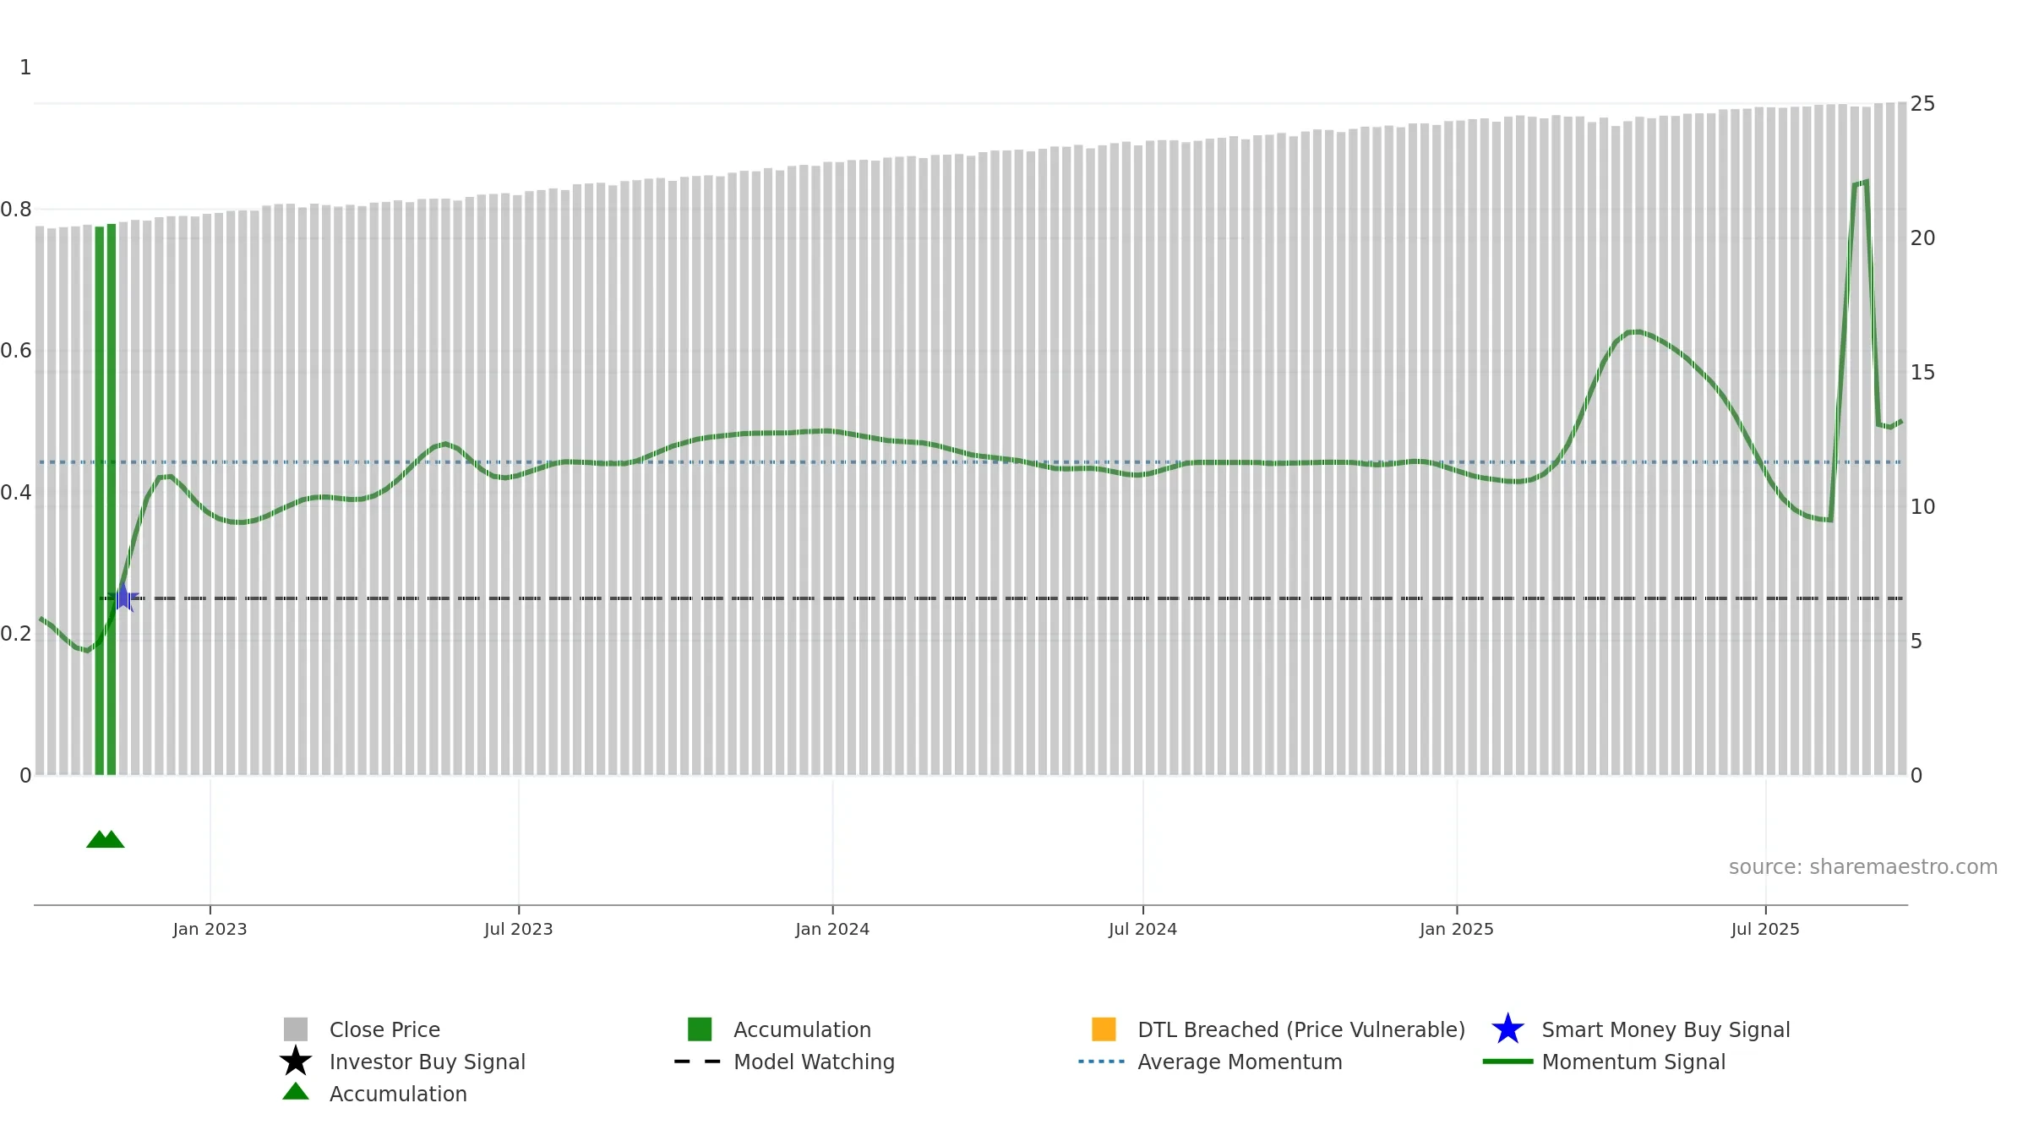
Task: Click the black star Investor Buy Signal icon
Action: pyautogui.click(x=296, y=1061)
